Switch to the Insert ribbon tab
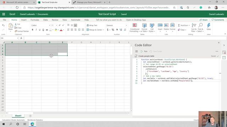The image size is (227, 127). click(24, 20)
